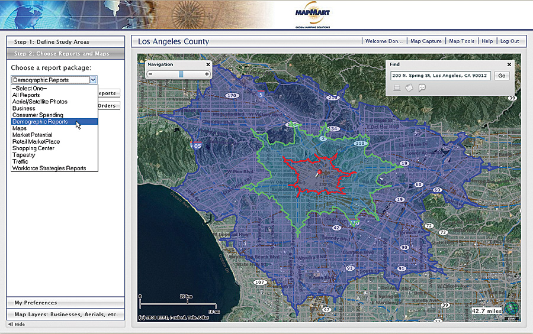Viewport: 533px width, 334px height.
Task: Select Consumer Spending option
Action: [x=54, y=115]
